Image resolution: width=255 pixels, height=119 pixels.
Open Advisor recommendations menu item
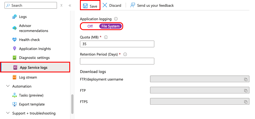tap(33, 28)
